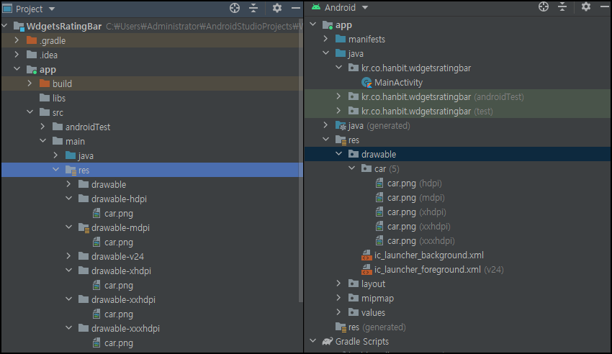This screenshot has width=612, height=354.
Task: Click the Gradle Scripts elephant icon
Action: point(328,342)
